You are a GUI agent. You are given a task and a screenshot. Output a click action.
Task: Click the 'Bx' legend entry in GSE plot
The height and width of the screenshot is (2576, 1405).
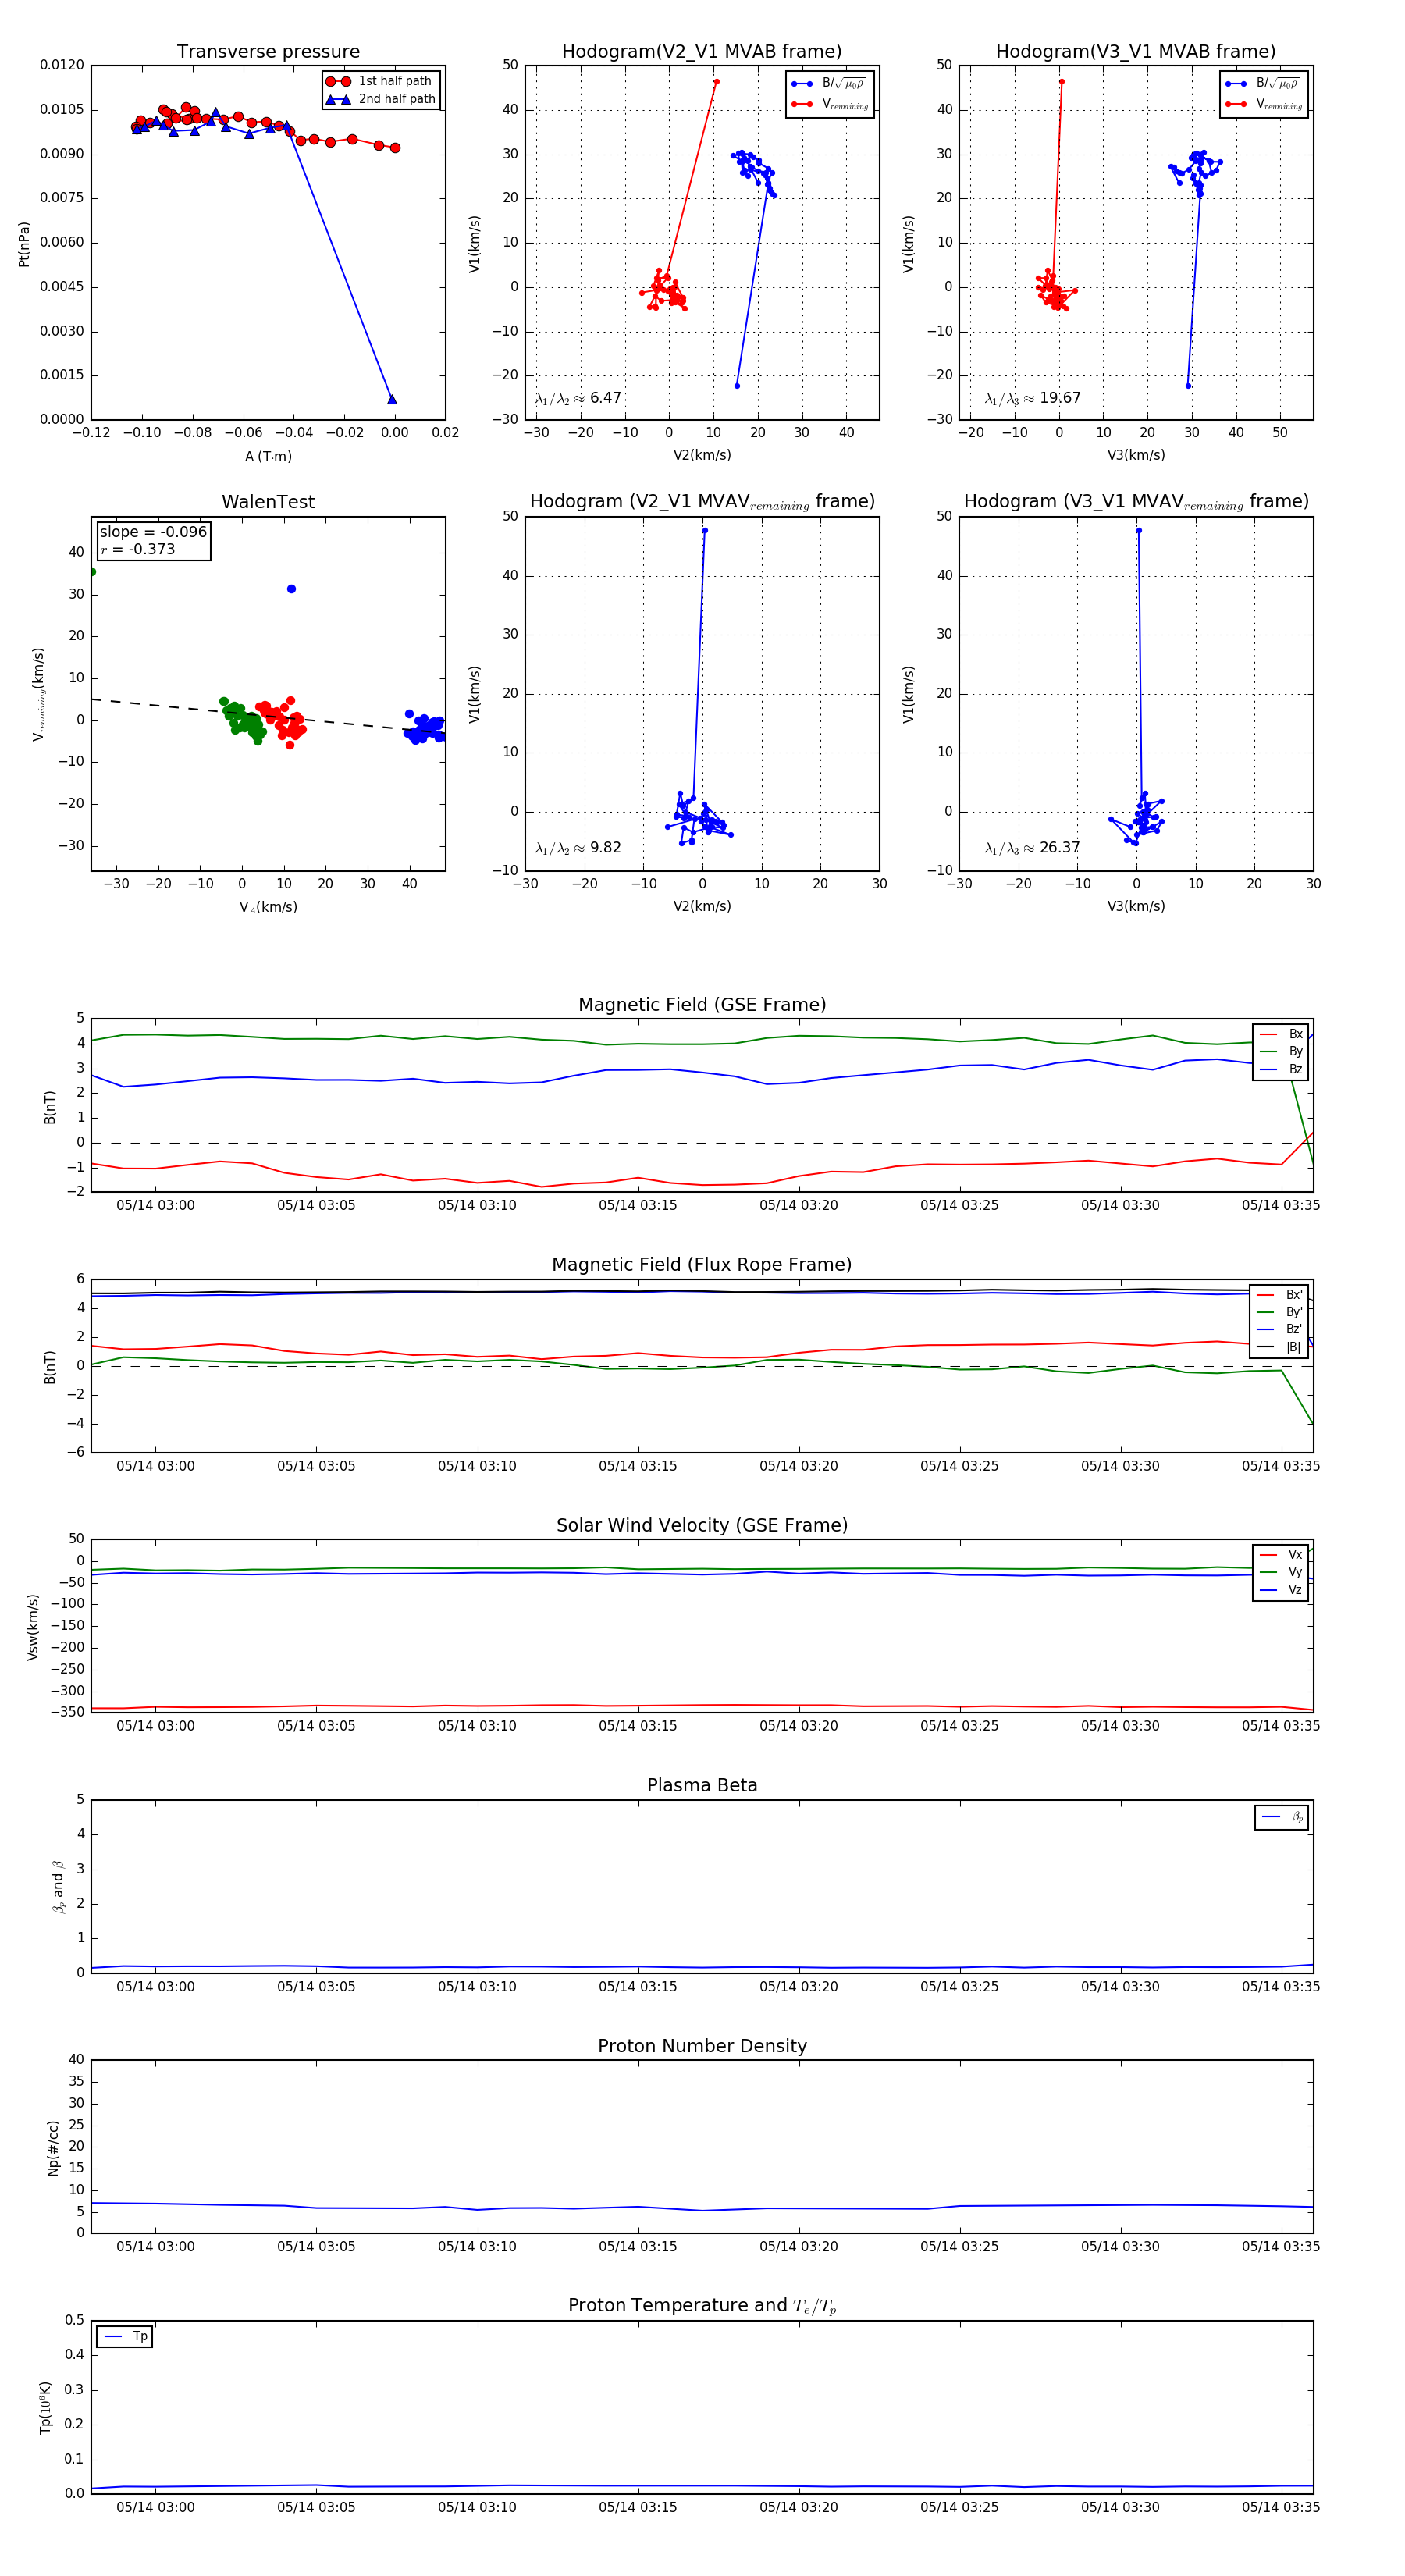click(1281, 1034)
